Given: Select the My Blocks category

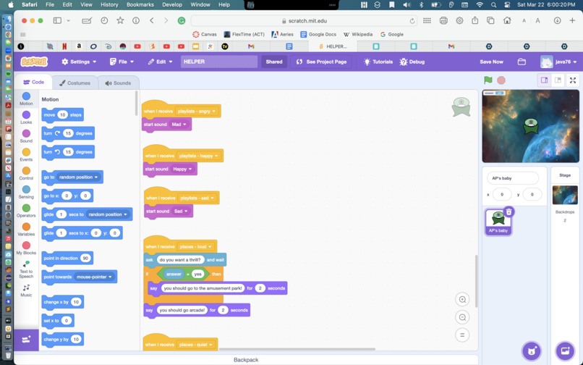Looking at the screenshot, I should click(26, 248).
